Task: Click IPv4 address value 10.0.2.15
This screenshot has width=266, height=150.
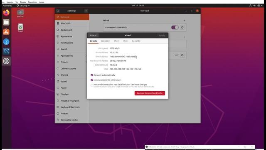Action: [x=114, y=52]
